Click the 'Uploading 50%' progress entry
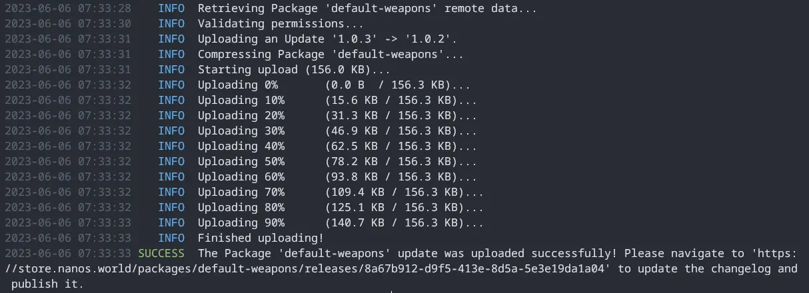Viewport: 809px width, 293px height. pyautogui.click(x=337, y=162)
